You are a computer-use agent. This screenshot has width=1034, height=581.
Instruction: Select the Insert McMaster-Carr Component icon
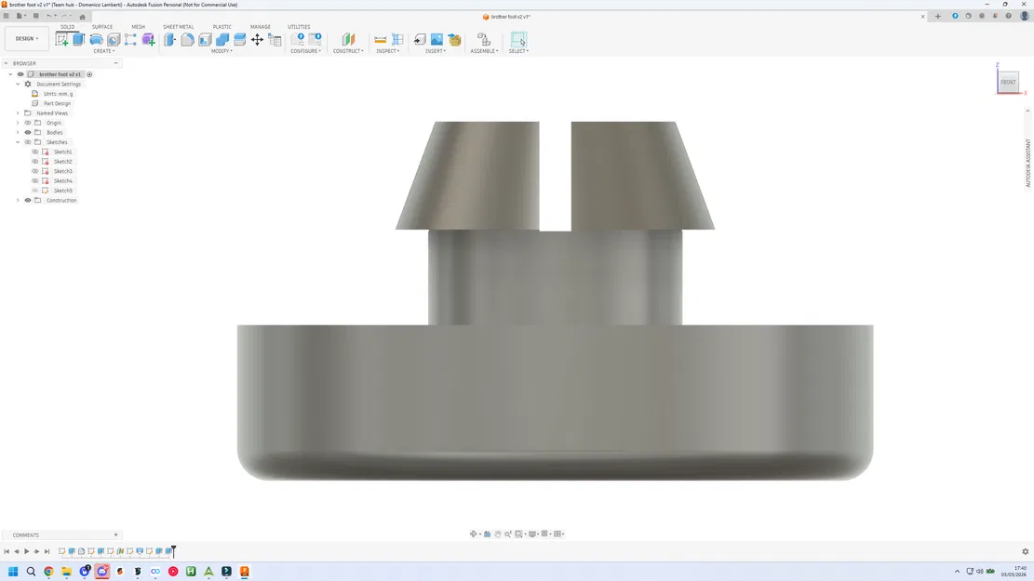[454, 40]
